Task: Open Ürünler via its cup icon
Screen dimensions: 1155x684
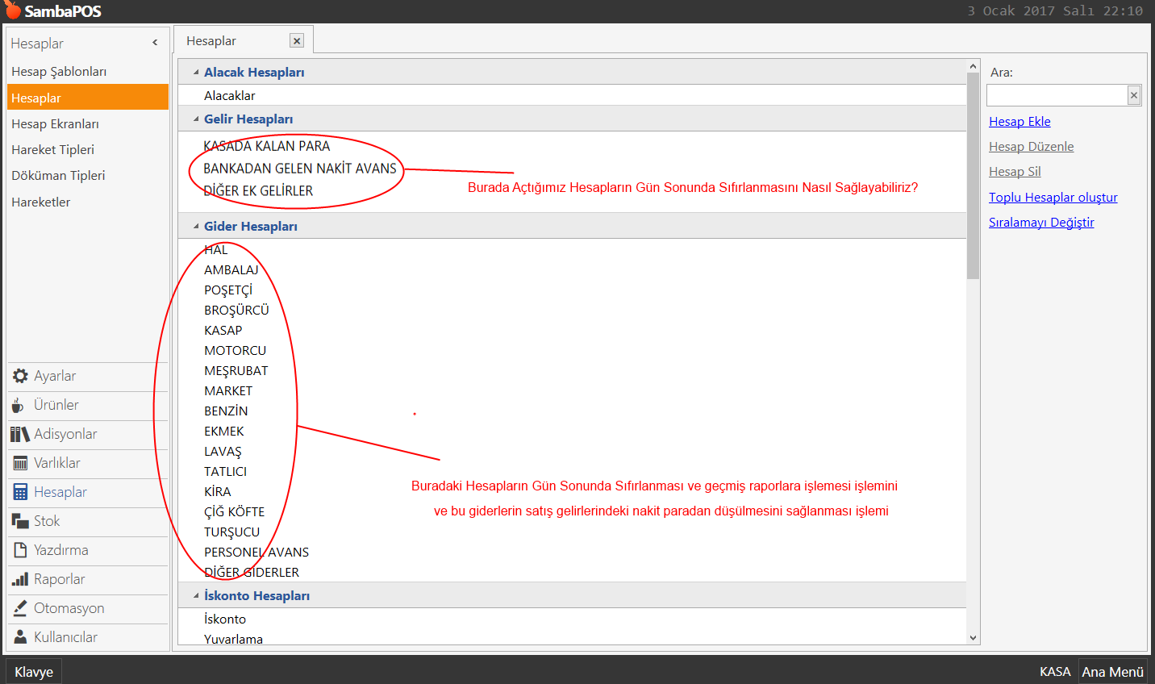Action: (x=19, y=405)
